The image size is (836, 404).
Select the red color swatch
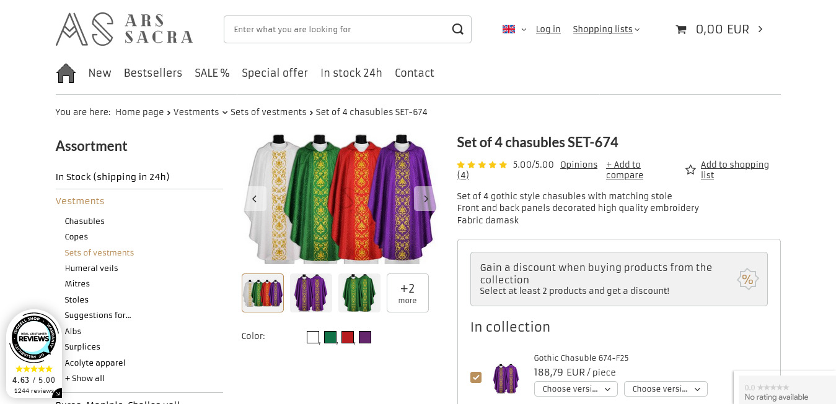[348, 337]
